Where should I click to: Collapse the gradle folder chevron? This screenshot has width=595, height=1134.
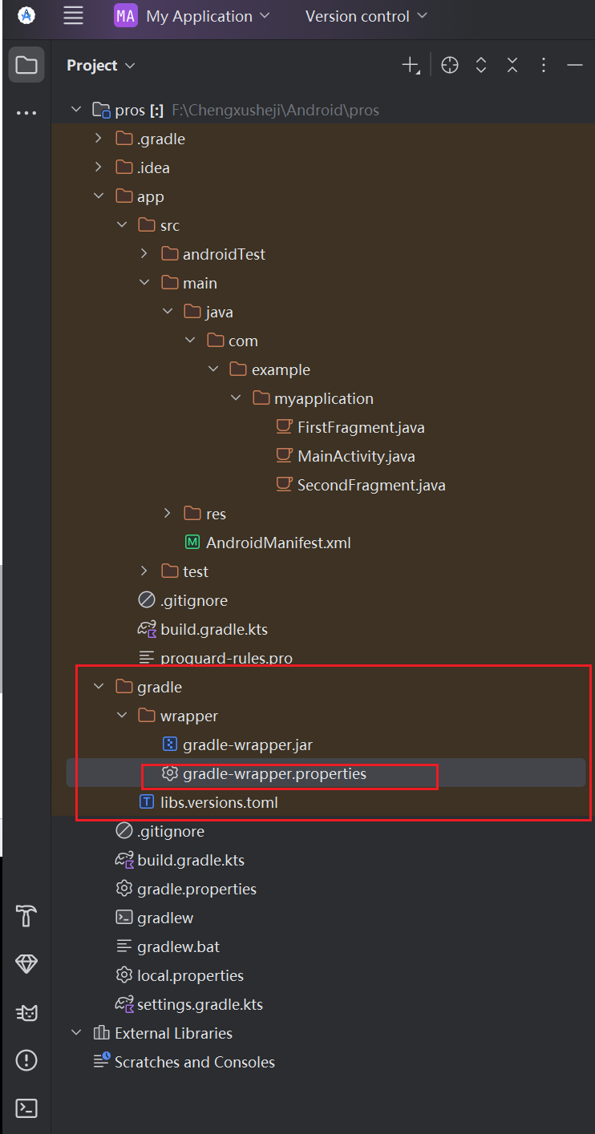[98, 687]
